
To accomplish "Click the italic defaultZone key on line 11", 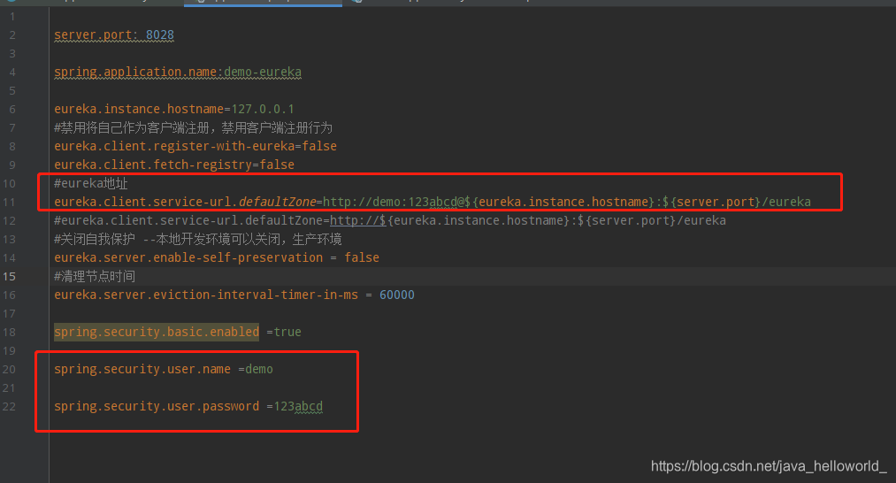I will pyautogui.click(x=277, y=202).
